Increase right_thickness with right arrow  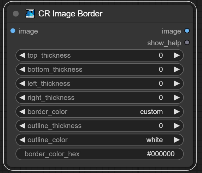click(x=177, y=98)
